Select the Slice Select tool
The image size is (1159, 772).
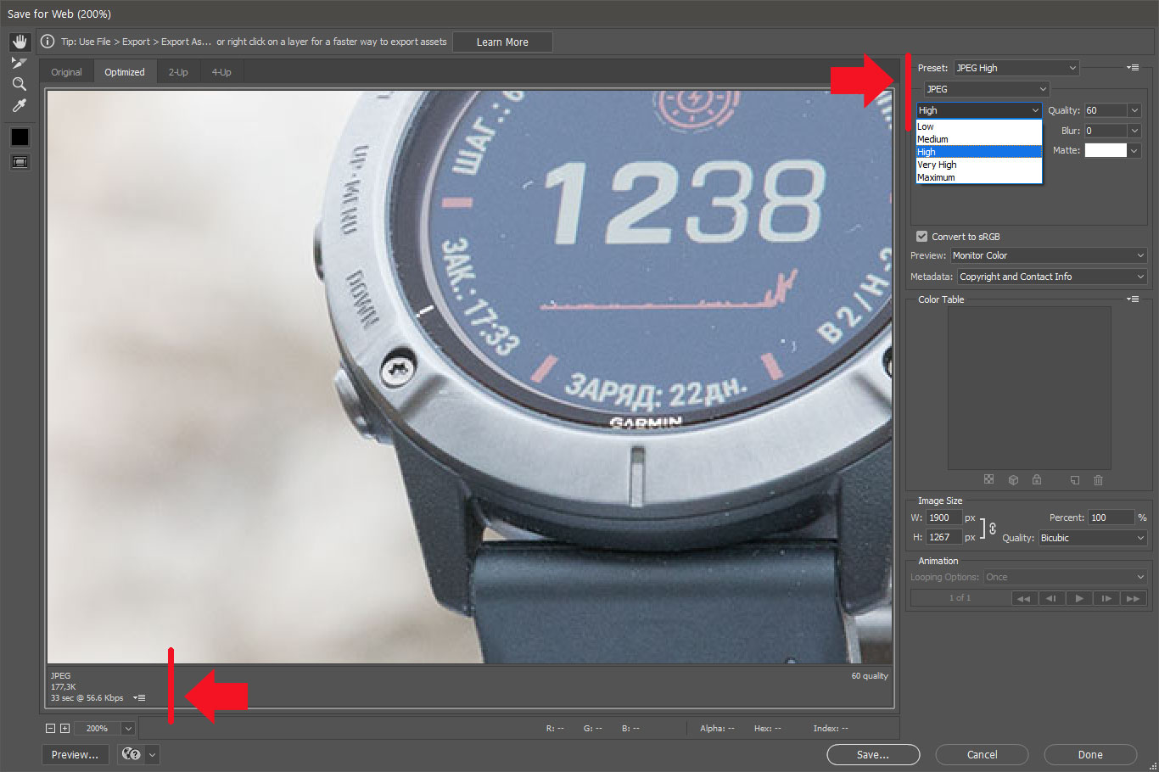click(x=19, y=63)
